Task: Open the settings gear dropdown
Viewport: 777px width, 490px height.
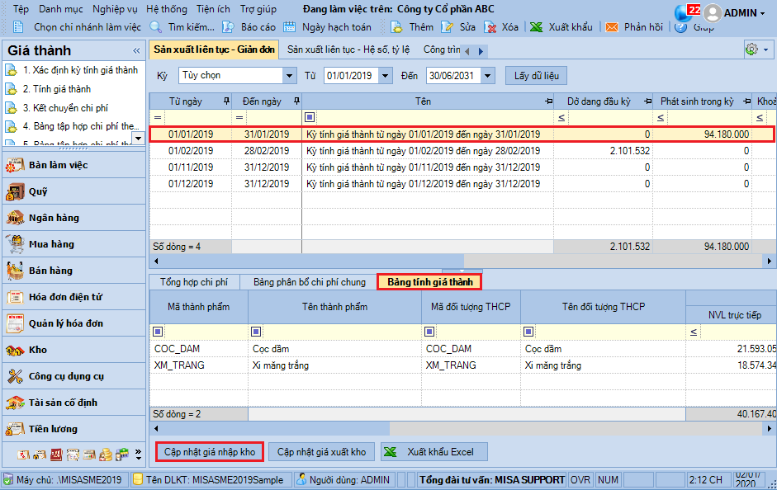Action: 756,49
